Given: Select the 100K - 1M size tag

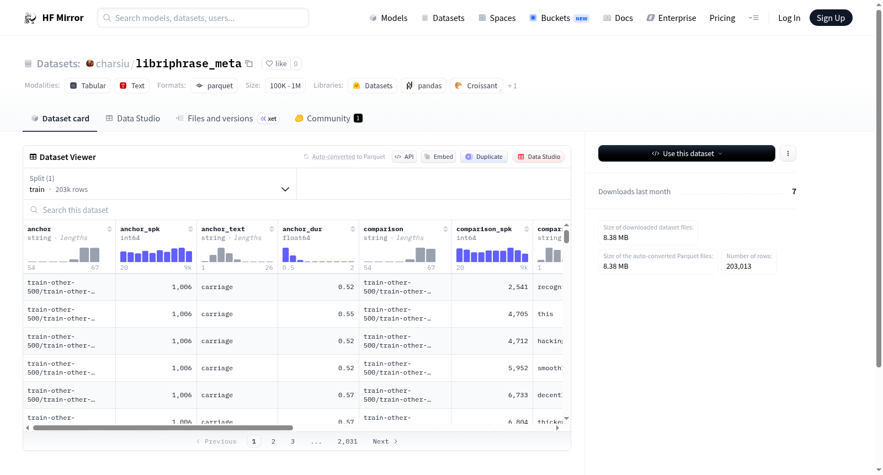Looking at the screenshot, I should coord(285,86).
